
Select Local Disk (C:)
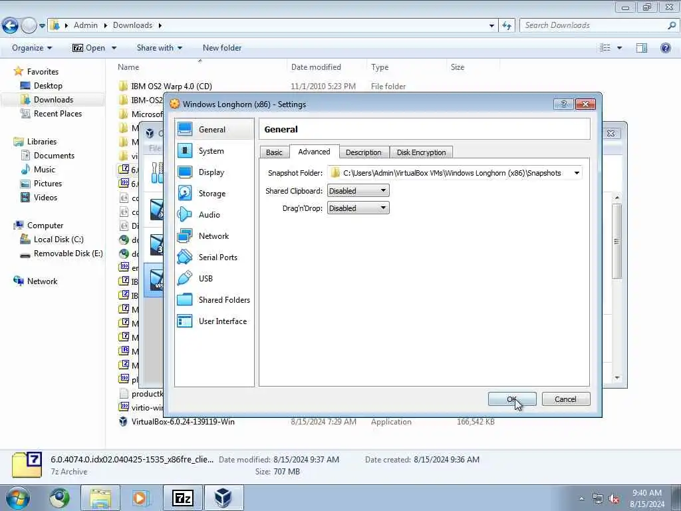click(59, 240)
